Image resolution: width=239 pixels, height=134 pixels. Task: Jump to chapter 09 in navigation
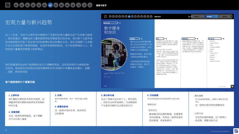(x=67, y=5)
